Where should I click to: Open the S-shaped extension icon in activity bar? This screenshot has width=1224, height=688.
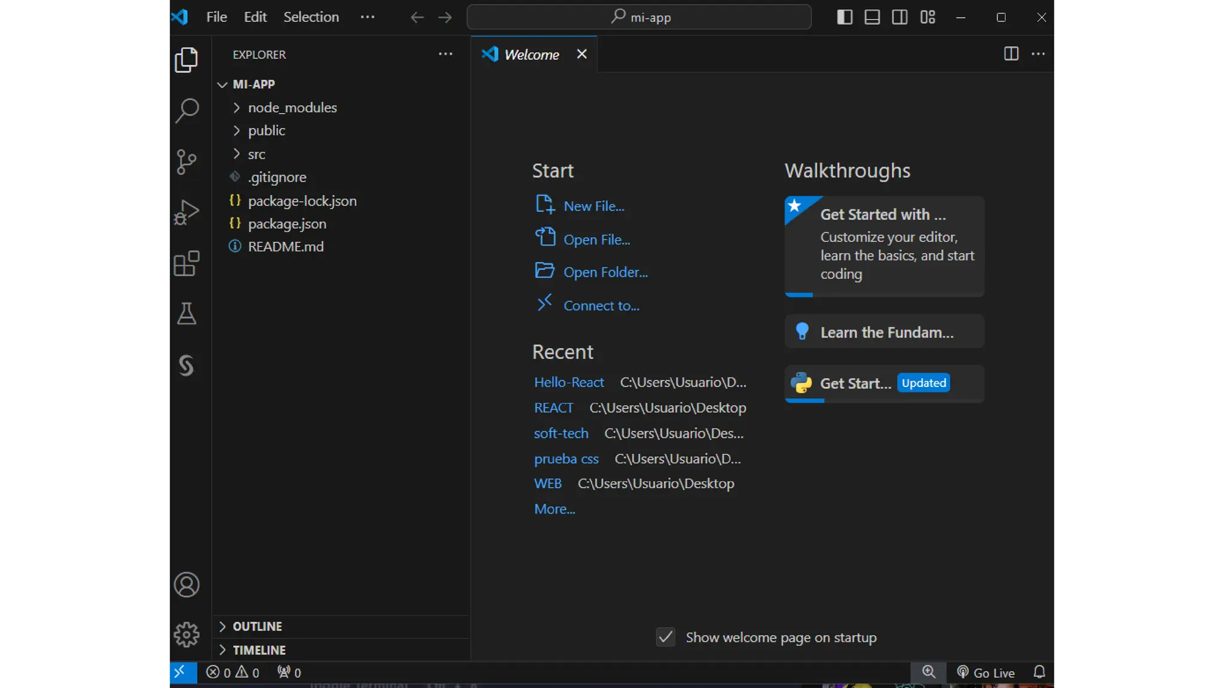click(186, 365)
